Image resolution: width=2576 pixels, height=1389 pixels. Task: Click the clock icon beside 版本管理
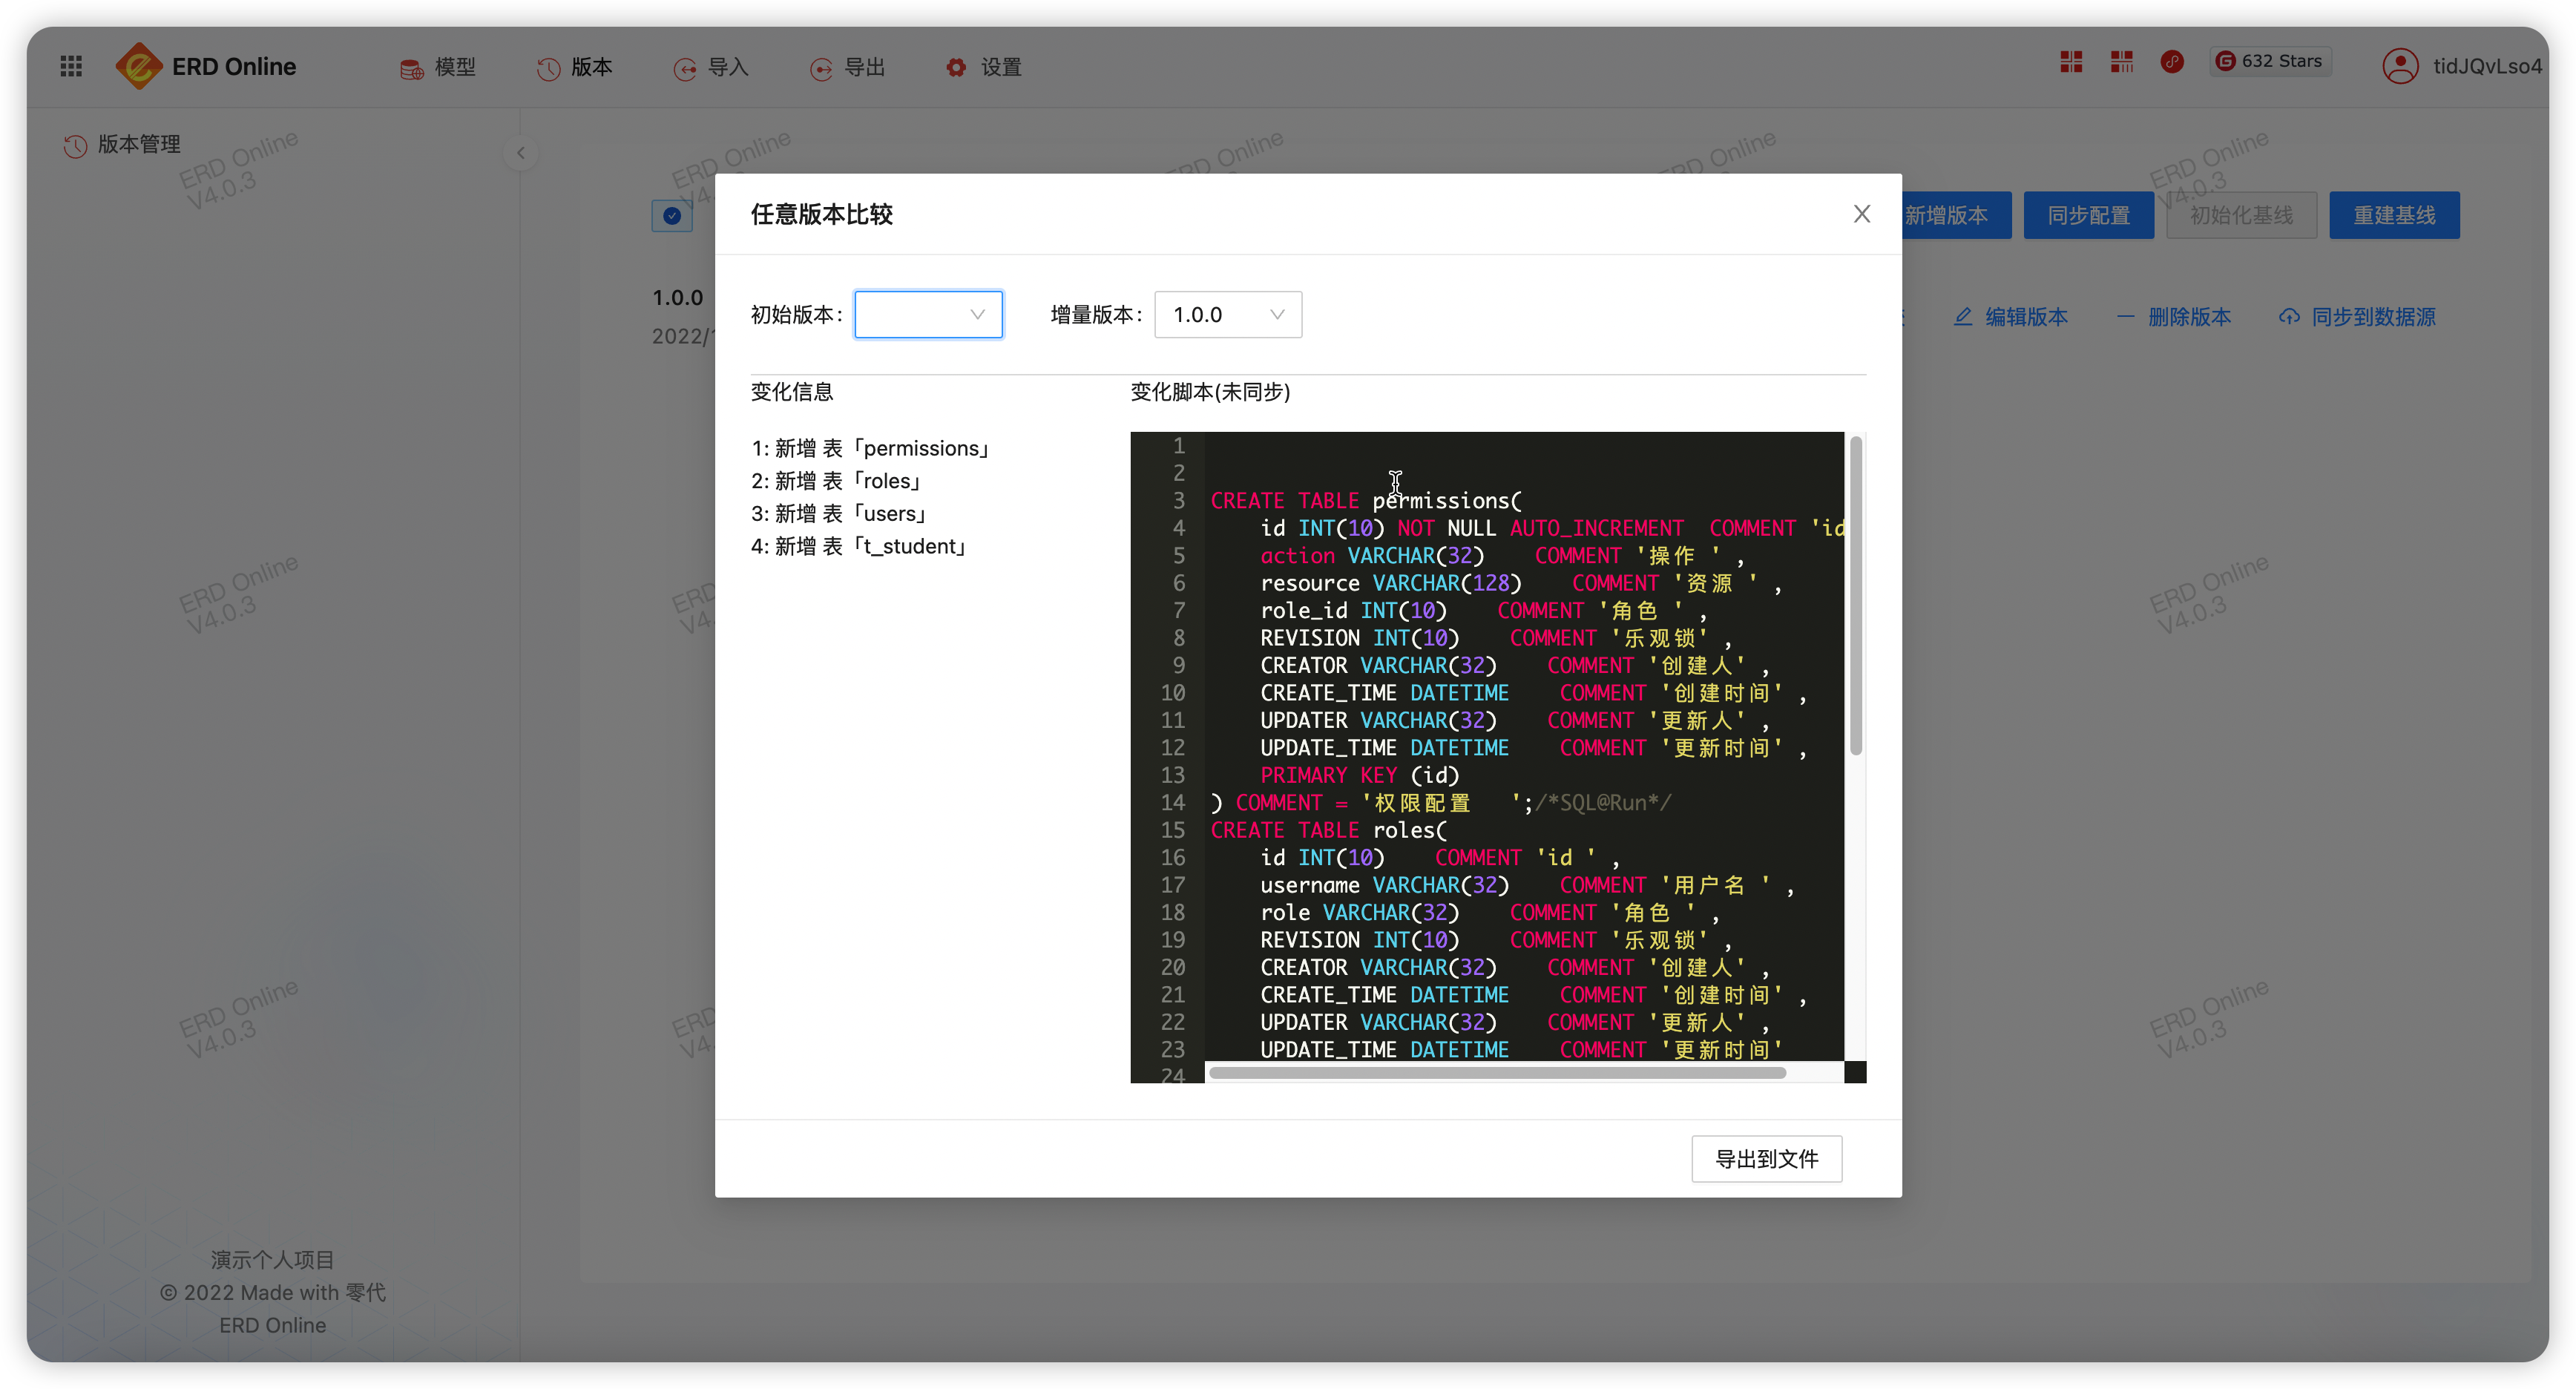(x=76, y=146)
